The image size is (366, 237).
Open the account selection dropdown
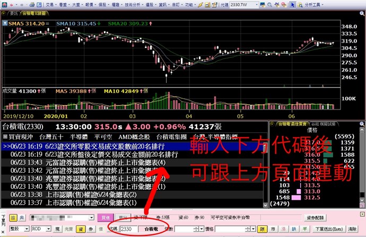[x=91, y=218]
